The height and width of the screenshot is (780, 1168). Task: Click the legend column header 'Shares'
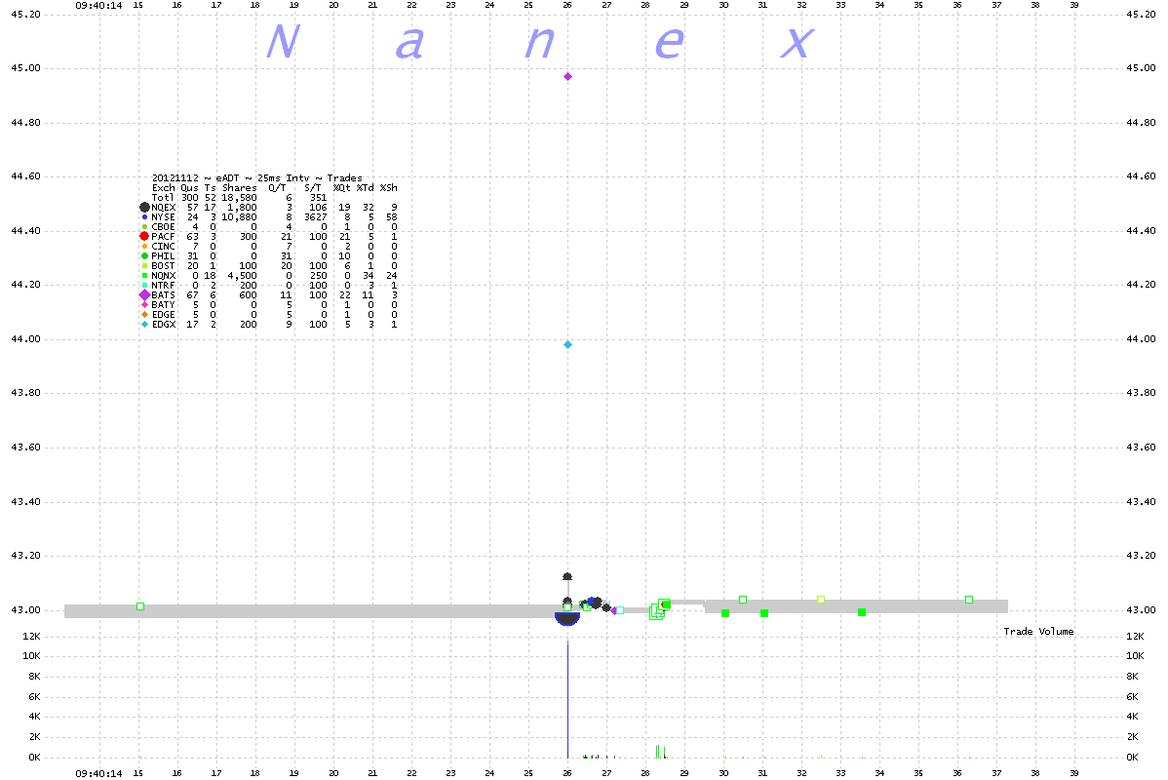point(239,188)
